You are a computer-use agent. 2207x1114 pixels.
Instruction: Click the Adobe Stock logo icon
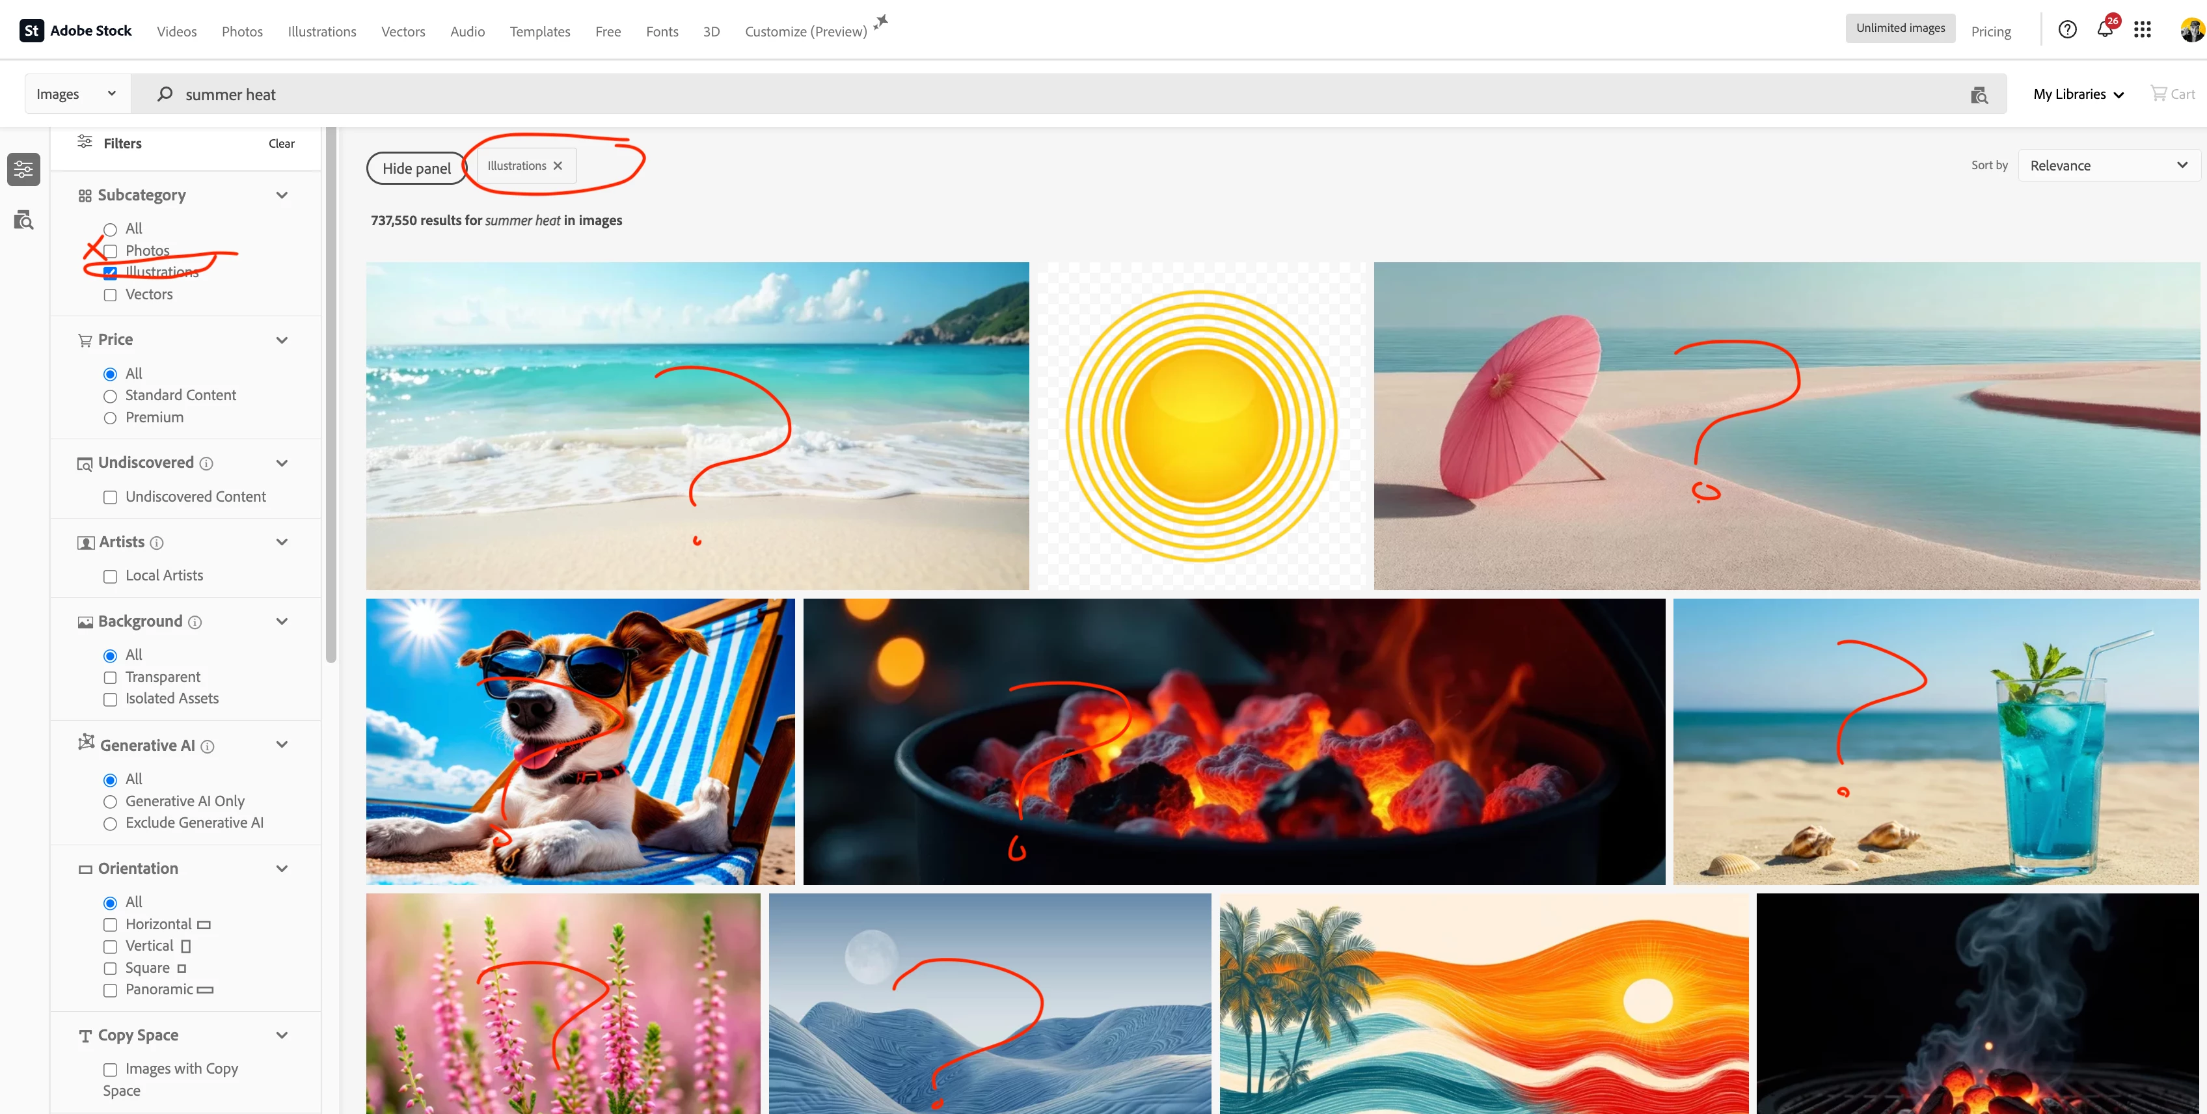pos(32,31)
